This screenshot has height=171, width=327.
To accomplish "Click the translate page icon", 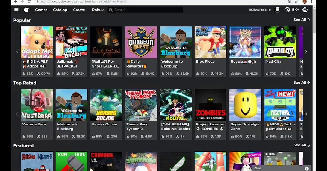I will click(289, 2).
